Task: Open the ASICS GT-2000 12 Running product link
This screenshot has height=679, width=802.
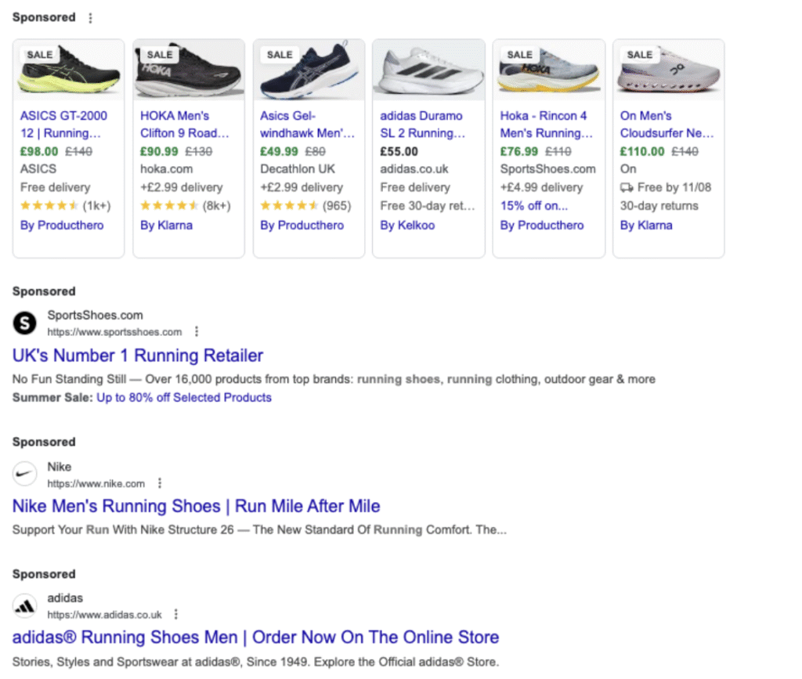Action: 63,125
